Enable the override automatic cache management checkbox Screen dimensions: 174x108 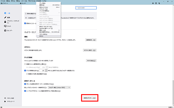pos(25,64)
